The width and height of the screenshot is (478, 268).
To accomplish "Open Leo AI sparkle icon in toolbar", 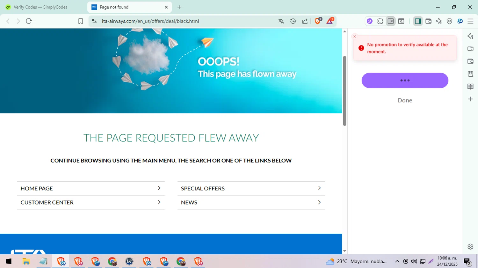I will click(439, 21).
